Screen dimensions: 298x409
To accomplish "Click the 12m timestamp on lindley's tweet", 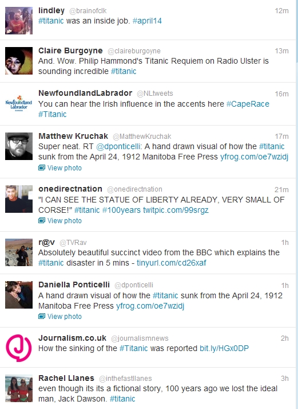I will tap(281, 11).
